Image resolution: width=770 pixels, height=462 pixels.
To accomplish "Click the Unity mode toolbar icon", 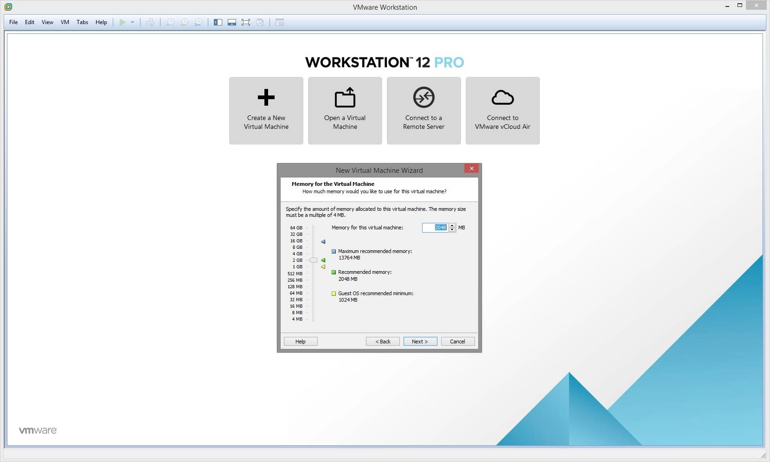I will point(260,22).
